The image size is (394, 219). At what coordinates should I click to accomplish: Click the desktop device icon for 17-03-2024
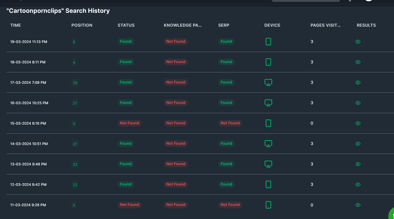(268, 82)
